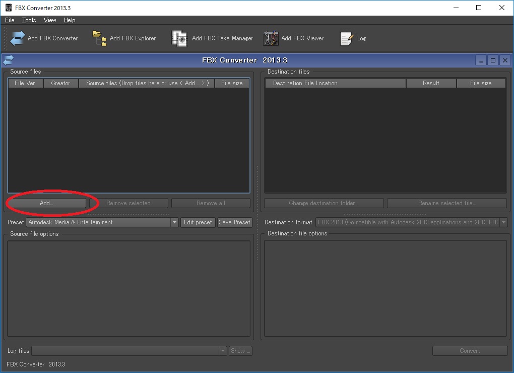This screenshot has height=373, width=514.
Task: Click the Add FBX Converter arrows icon
Action: click(x=17, y=38)
